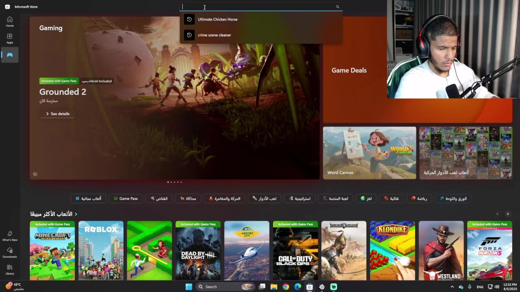Open Downloads in the sidebar

[x=10, y=253]
